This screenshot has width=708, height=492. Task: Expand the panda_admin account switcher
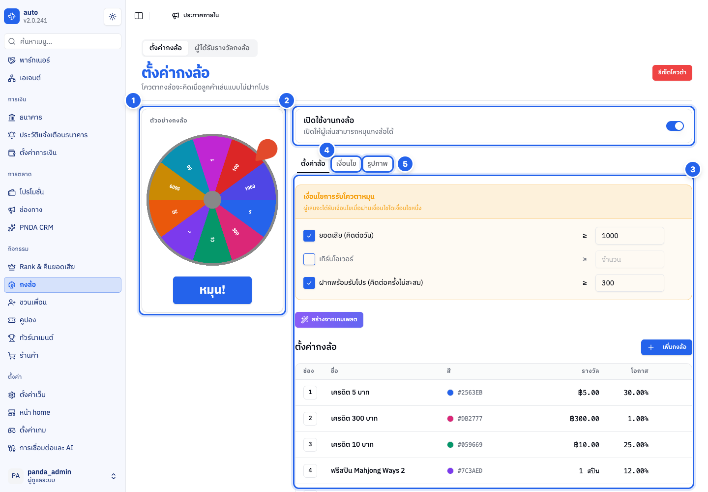[x=114, y=476]
